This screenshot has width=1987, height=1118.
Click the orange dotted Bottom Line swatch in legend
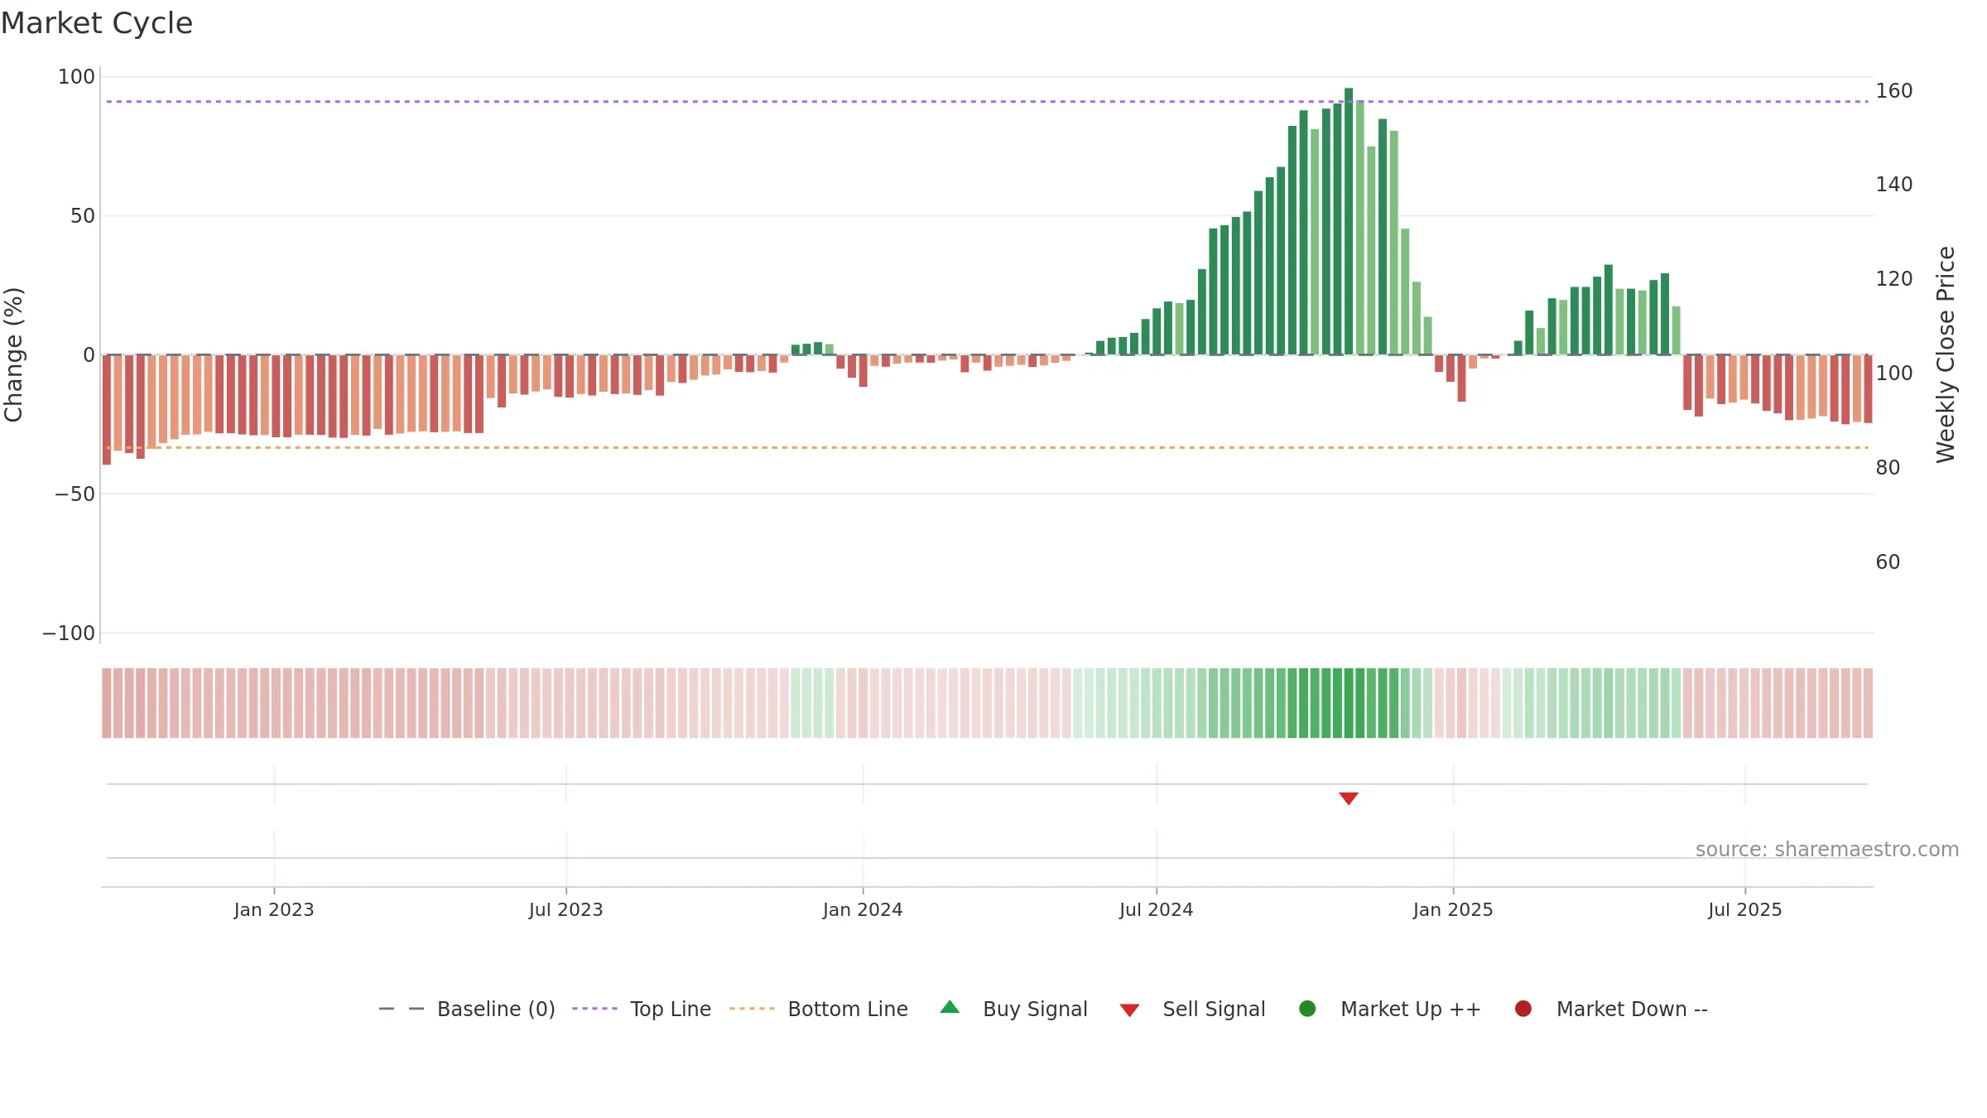[x=753, y=1009]
